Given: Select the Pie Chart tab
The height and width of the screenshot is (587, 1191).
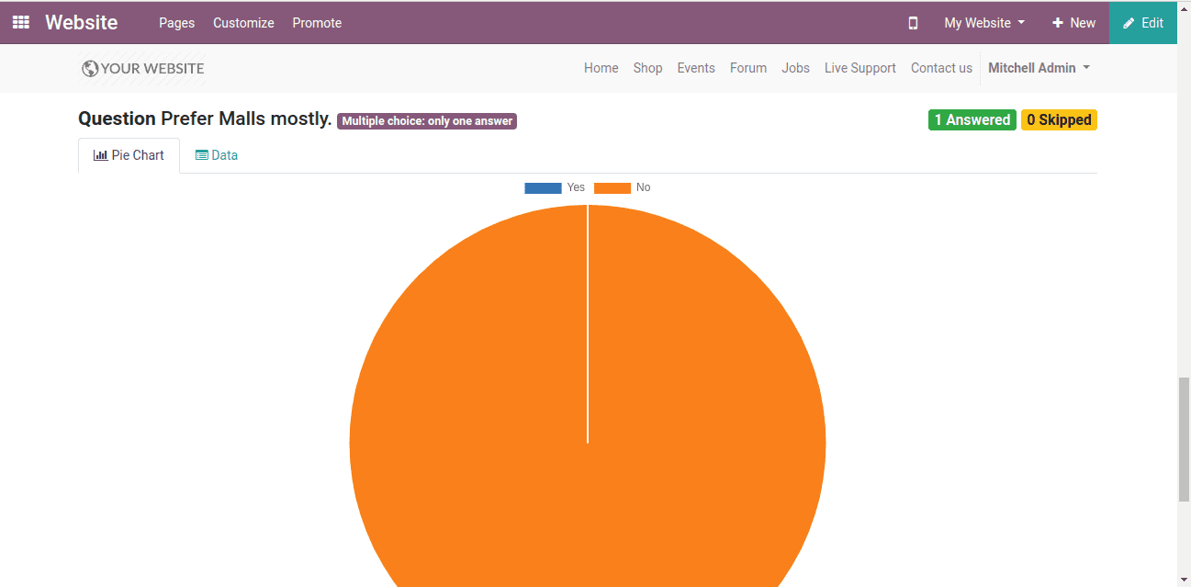Looking at the screenshot, I should (129, 155).
